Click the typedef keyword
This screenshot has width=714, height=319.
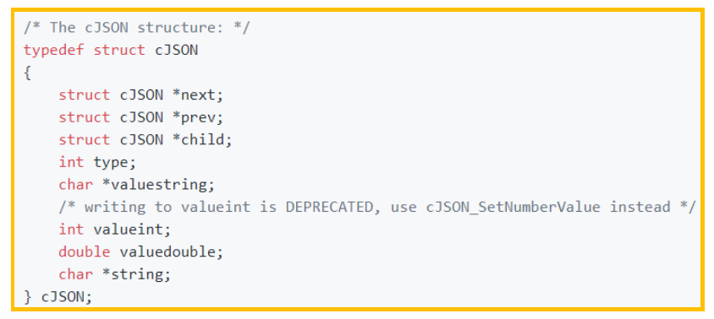coord(54,51)
